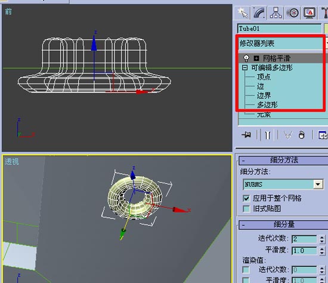The width and height of the screenshot is (328, 283).
Task: Switch to the Modify panel tab
Action: (x=259, y=13)
